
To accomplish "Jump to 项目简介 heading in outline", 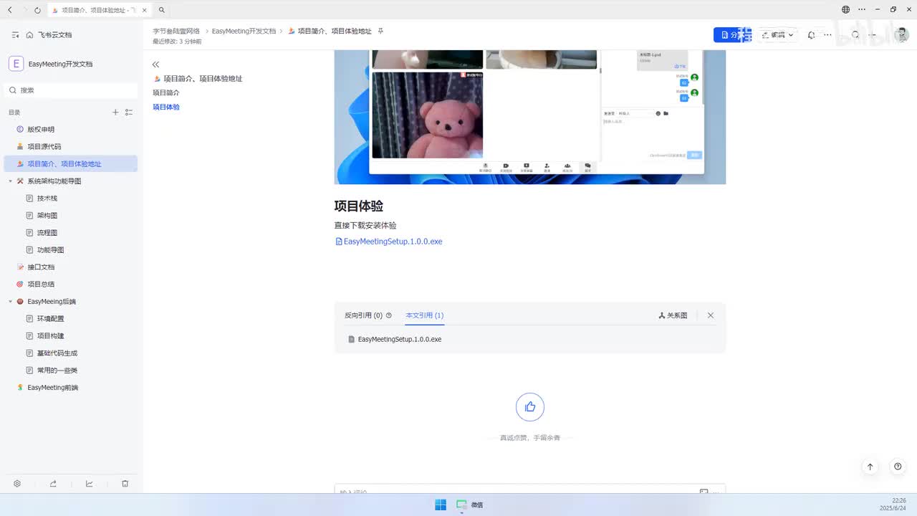I will coord(166,92).
